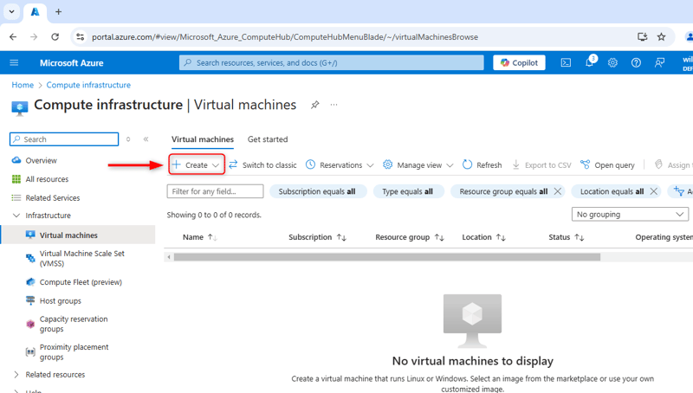Click Open query

[x=608, y=165]
